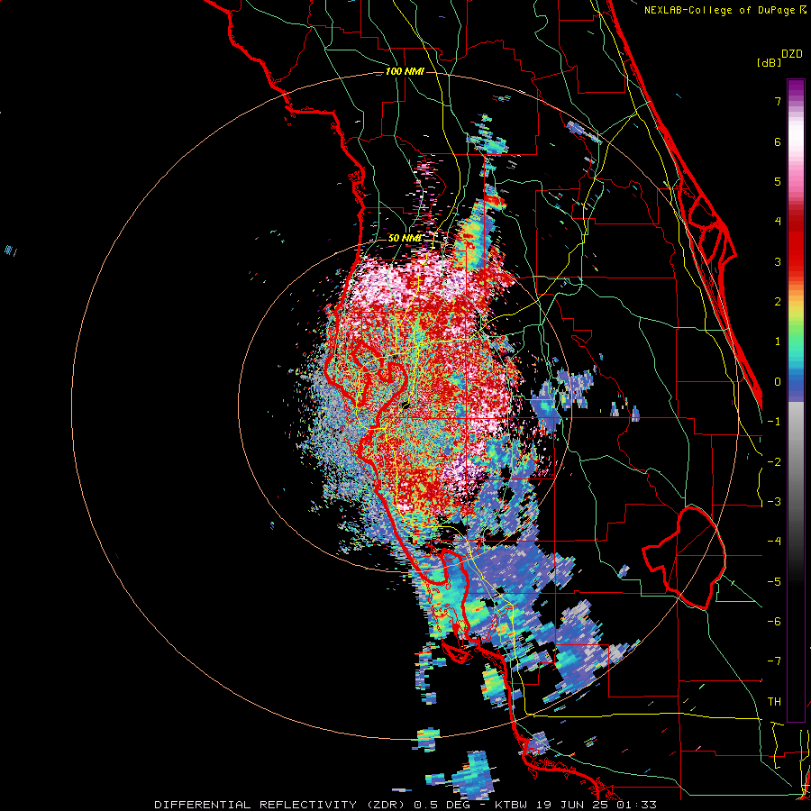Click the '1' value on color scale
The height and width of the screenshot is (811, 811).
pos(778,342)
